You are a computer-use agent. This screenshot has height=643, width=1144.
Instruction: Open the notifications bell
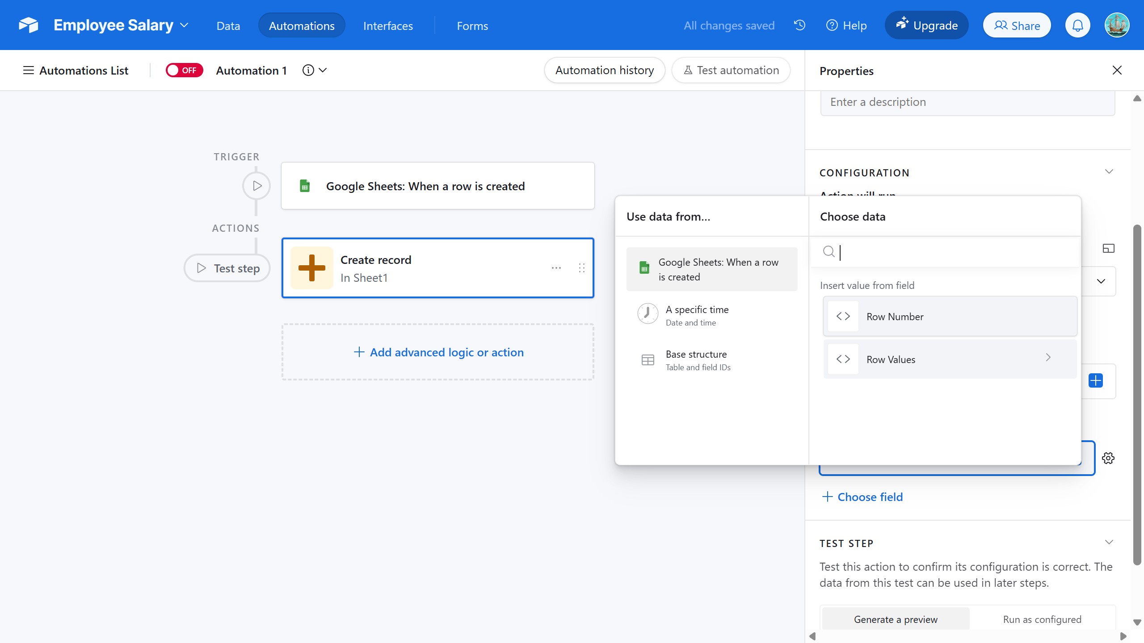[x=1077, y=25]
